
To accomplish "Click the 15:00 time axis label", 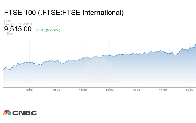I will (x=189, y=90).
